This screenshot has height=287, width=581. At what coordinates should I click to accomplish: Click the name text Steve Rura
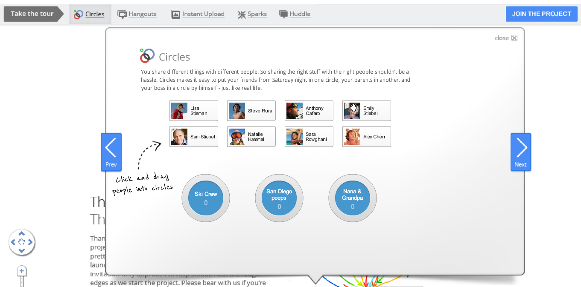click(x=260, y=111)
